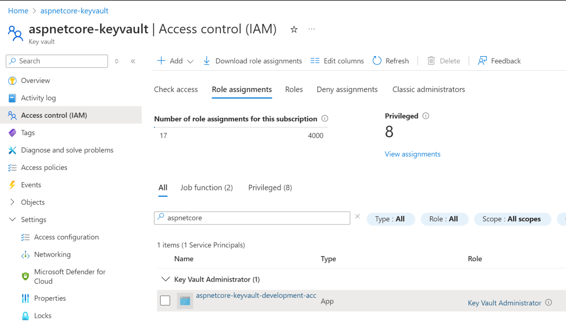Select the Job function (2) tab
This screenshot has height=321, width=566.
pos(207,188)
